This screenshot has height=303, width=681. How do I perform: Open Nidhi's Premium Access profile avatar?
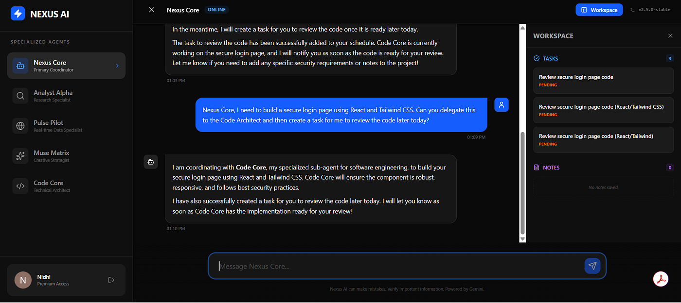(23, 280)
